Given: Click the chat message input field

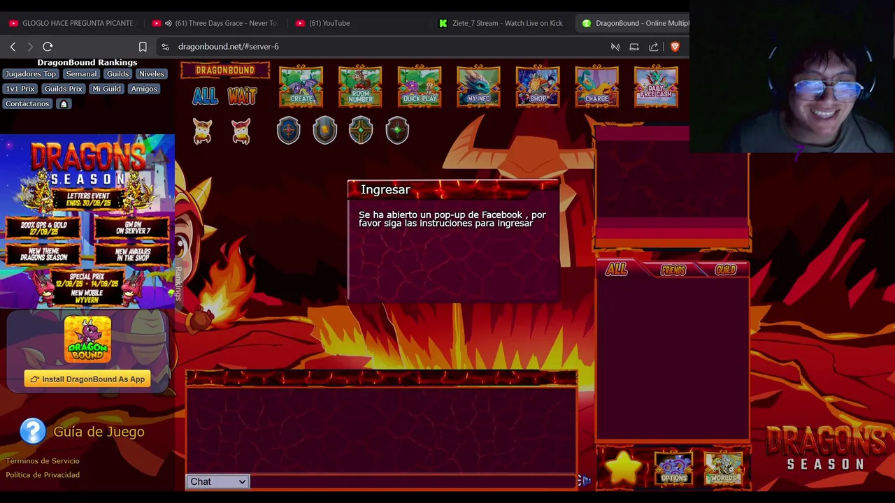Looking at the screenshot, I should (x=413, y=481).
